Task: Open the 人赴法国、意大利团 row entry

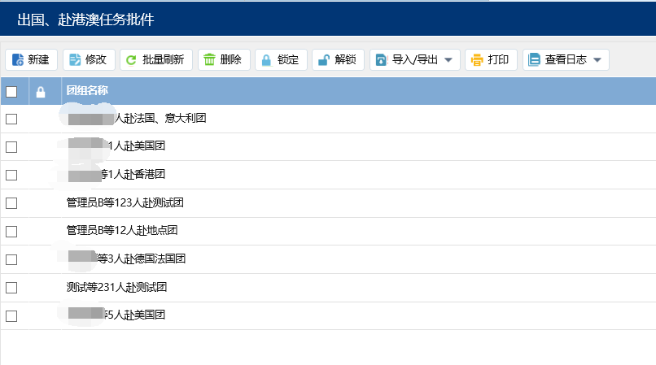Action: click(160, 119)
